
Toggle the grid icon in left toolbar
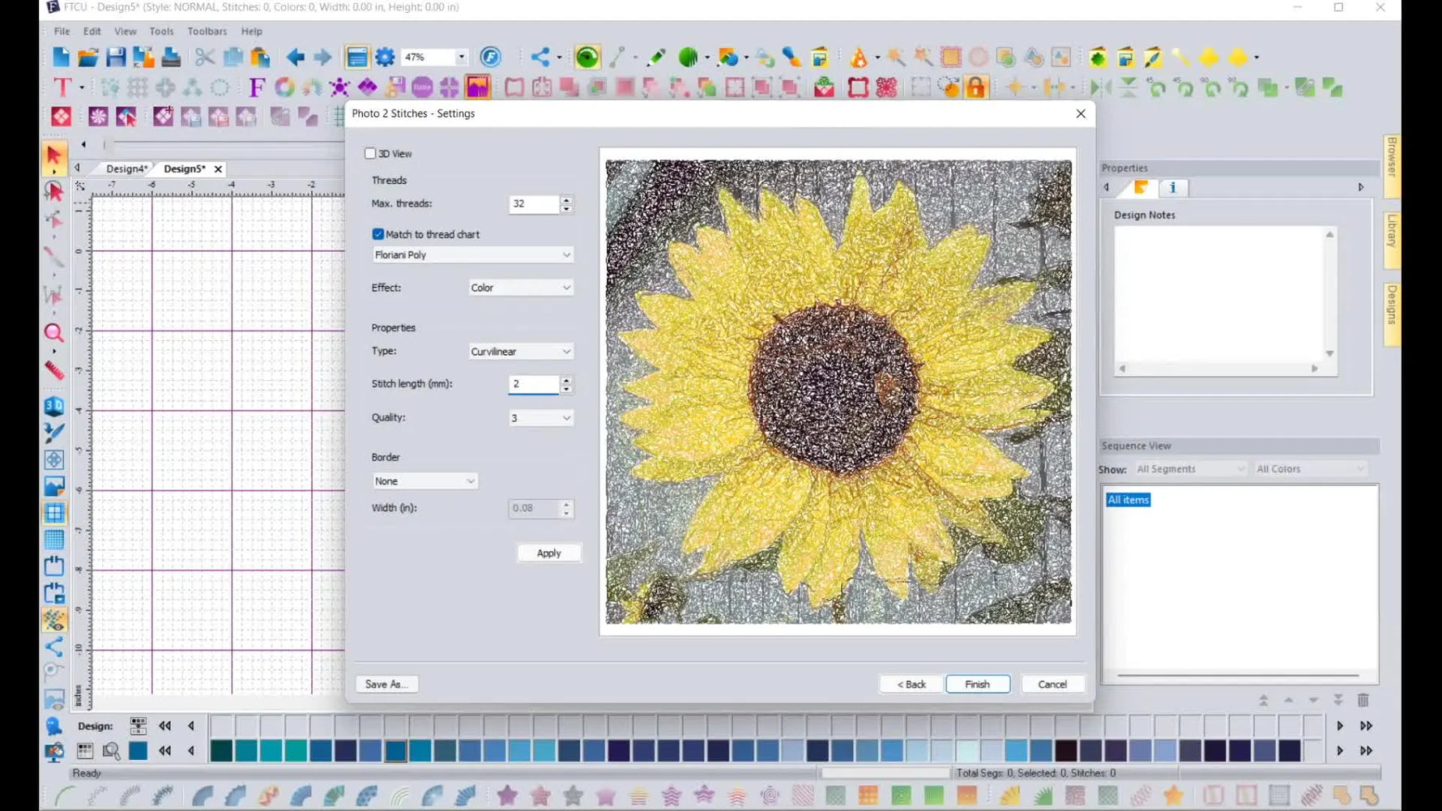(53, 513)
